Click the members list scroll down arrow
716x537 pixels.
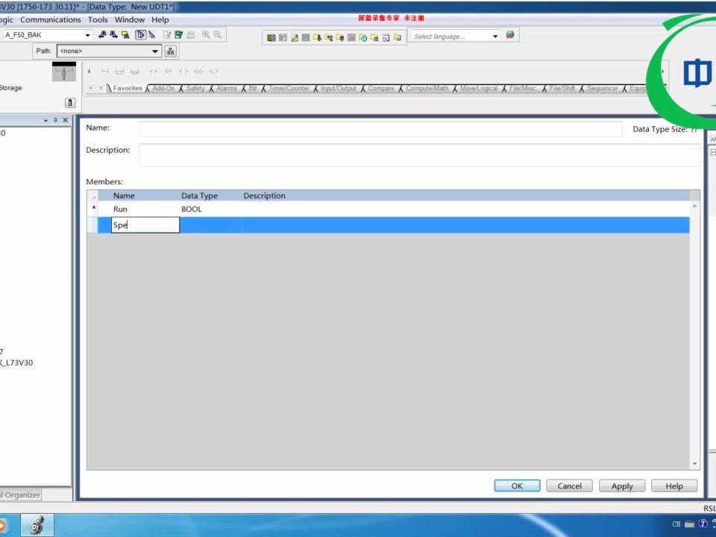pos(694,464)
